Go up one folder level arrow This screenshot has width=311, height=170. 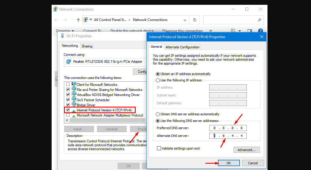tap(78, 20)
